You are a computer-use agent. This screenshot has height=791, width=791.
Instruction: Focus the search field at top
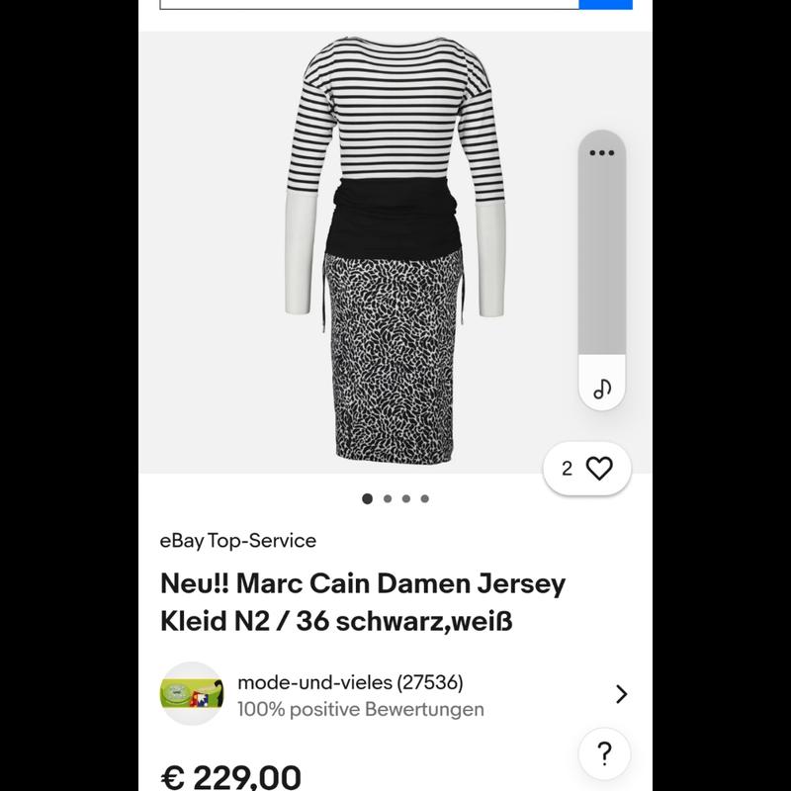coord(368,4)
